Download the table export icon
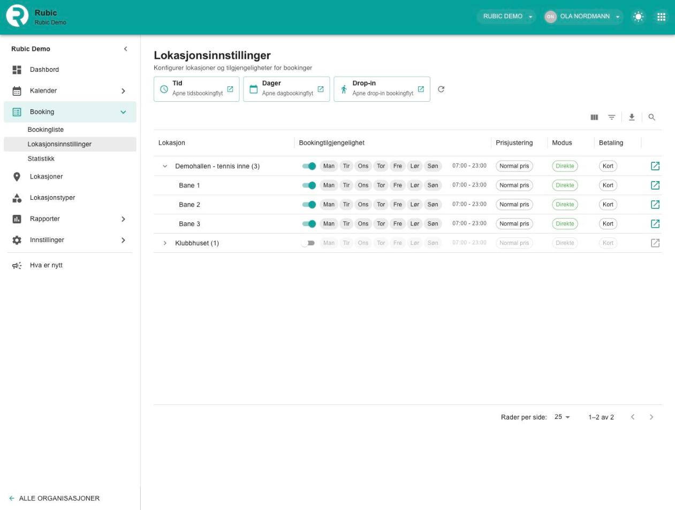Viewport: 675px width, 510px height. (x=632, y=117)
